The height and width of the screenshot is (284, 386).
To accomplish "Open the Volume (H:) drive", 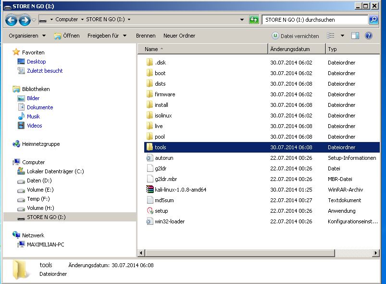I will click(40, 208).
